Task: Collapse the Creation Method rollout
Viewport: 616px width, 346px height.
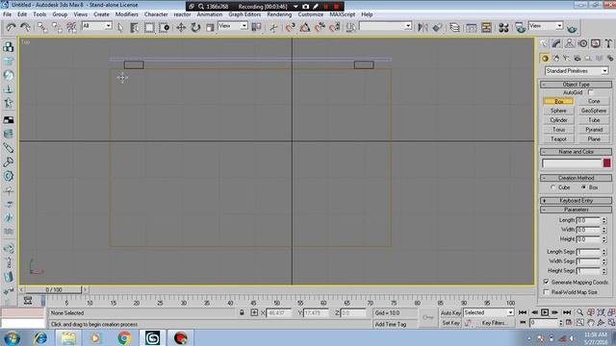Action: [576, 178]
